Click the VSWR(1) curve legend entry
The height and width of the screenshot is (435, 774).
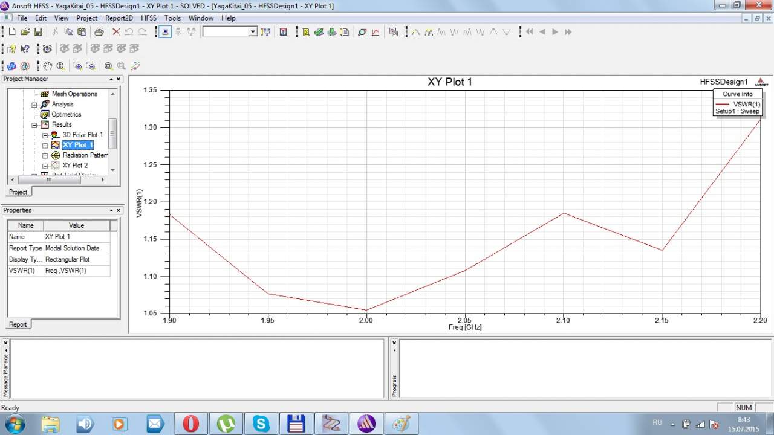tap(746, 104)
